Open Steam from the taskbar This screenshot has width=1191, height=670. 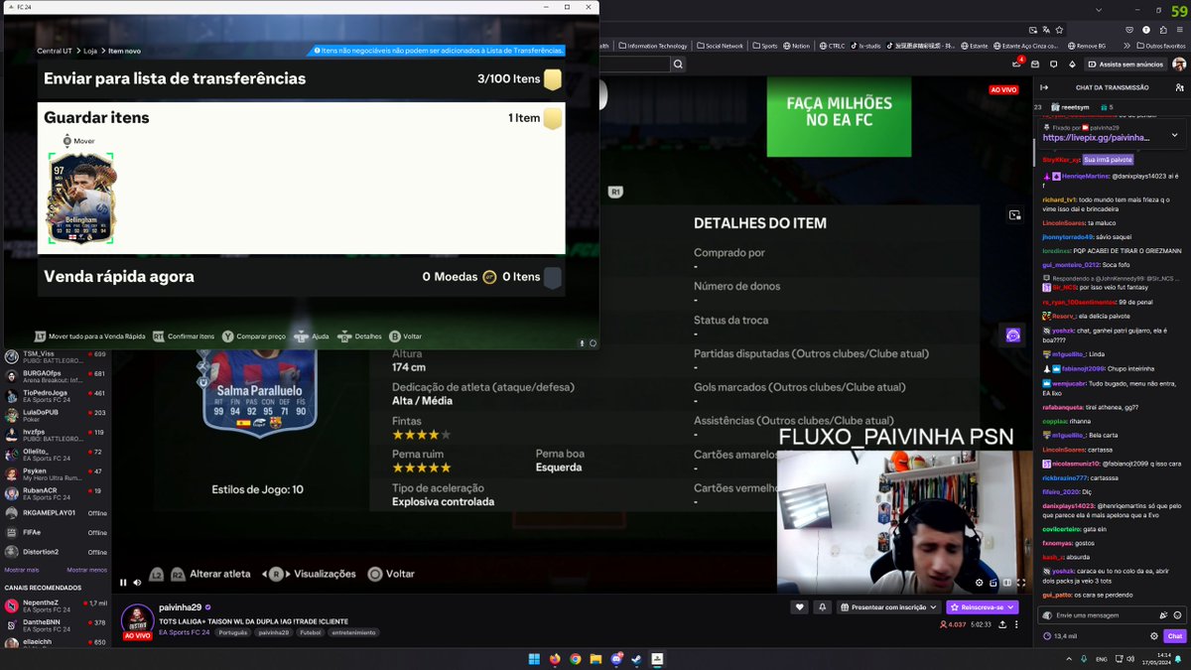coord(636,658)
